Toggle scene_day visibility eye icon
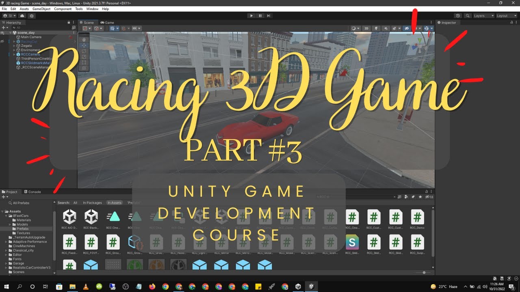Image resolution: width=520 pixels, height=292 pixels. click(2, 32)
